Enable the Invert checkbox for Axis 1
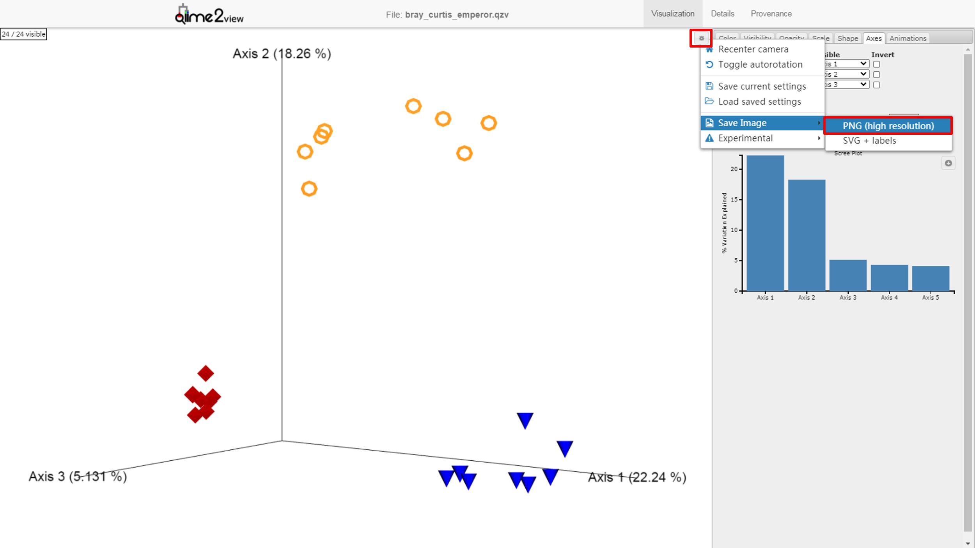This screenshot has width=975, height=548. click(876, 64)
